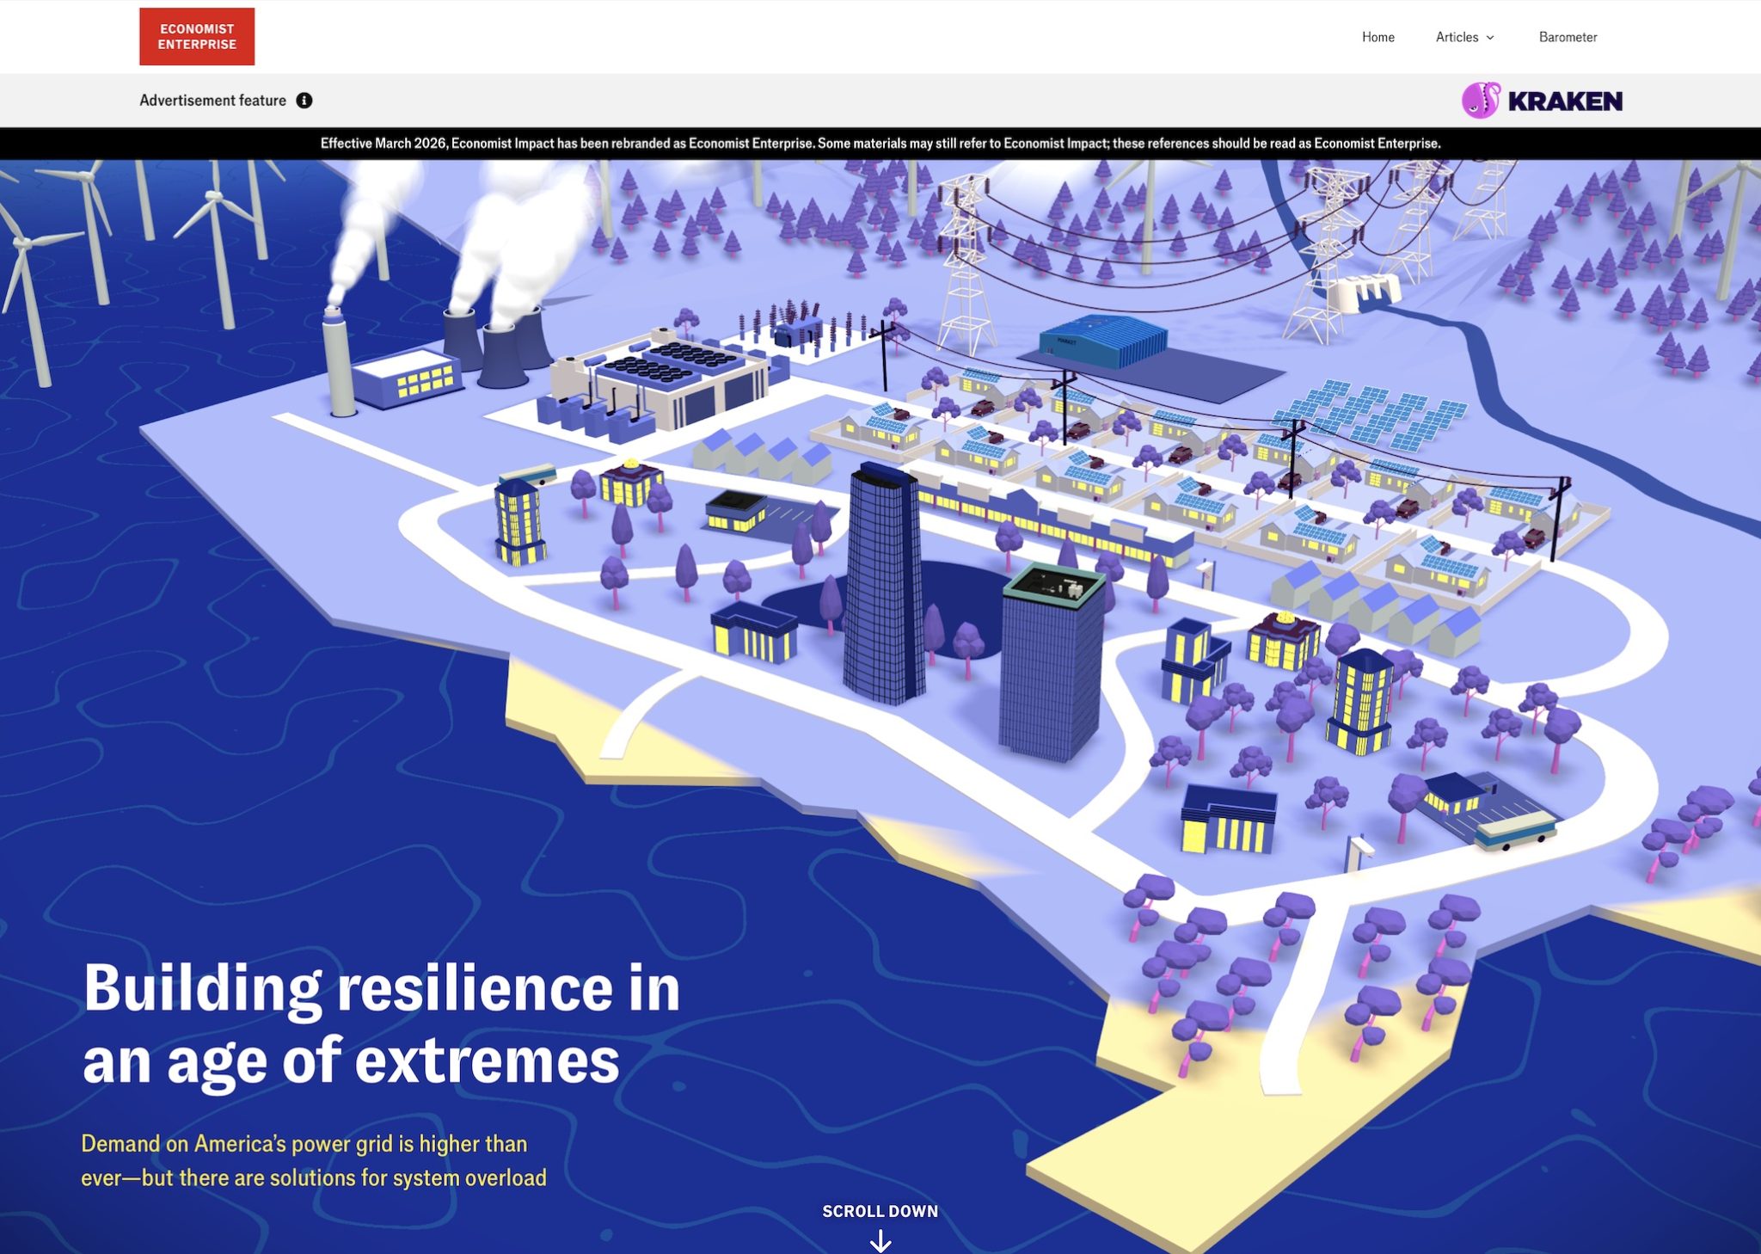Select the blue market warehouse building
This screenshot has height=1254, width=1761.
tap(1104, 341)
